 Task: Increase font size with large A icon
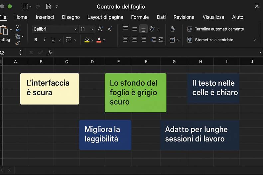click(x=100, y=29)
